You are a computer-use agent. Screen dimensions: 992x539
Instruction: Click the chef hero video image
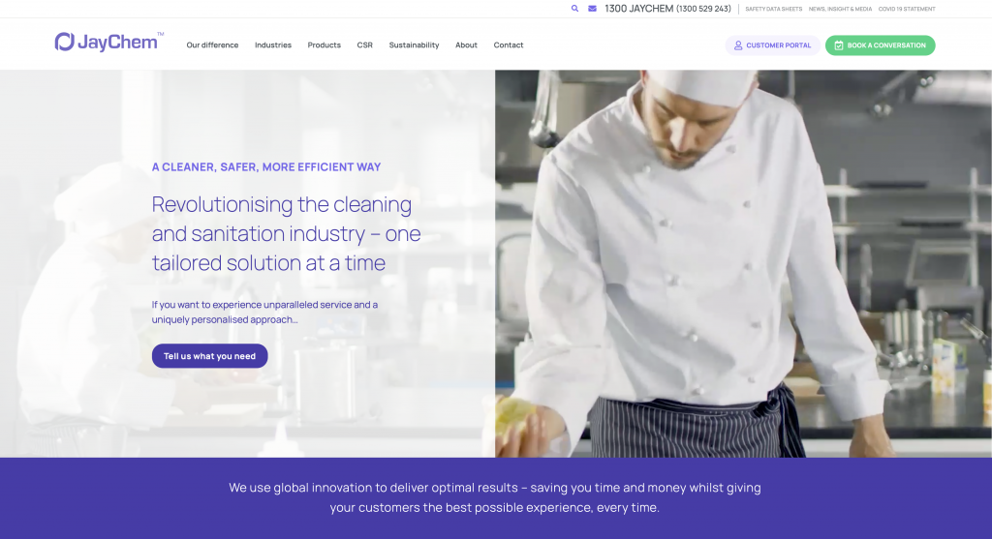pos(743,263)
